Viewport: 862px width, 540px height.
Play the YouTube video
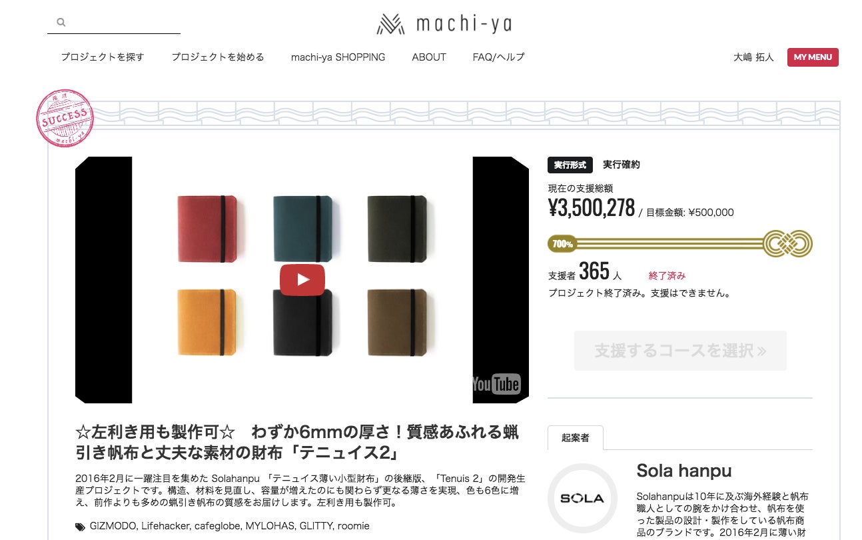click(x=302, y=280)
